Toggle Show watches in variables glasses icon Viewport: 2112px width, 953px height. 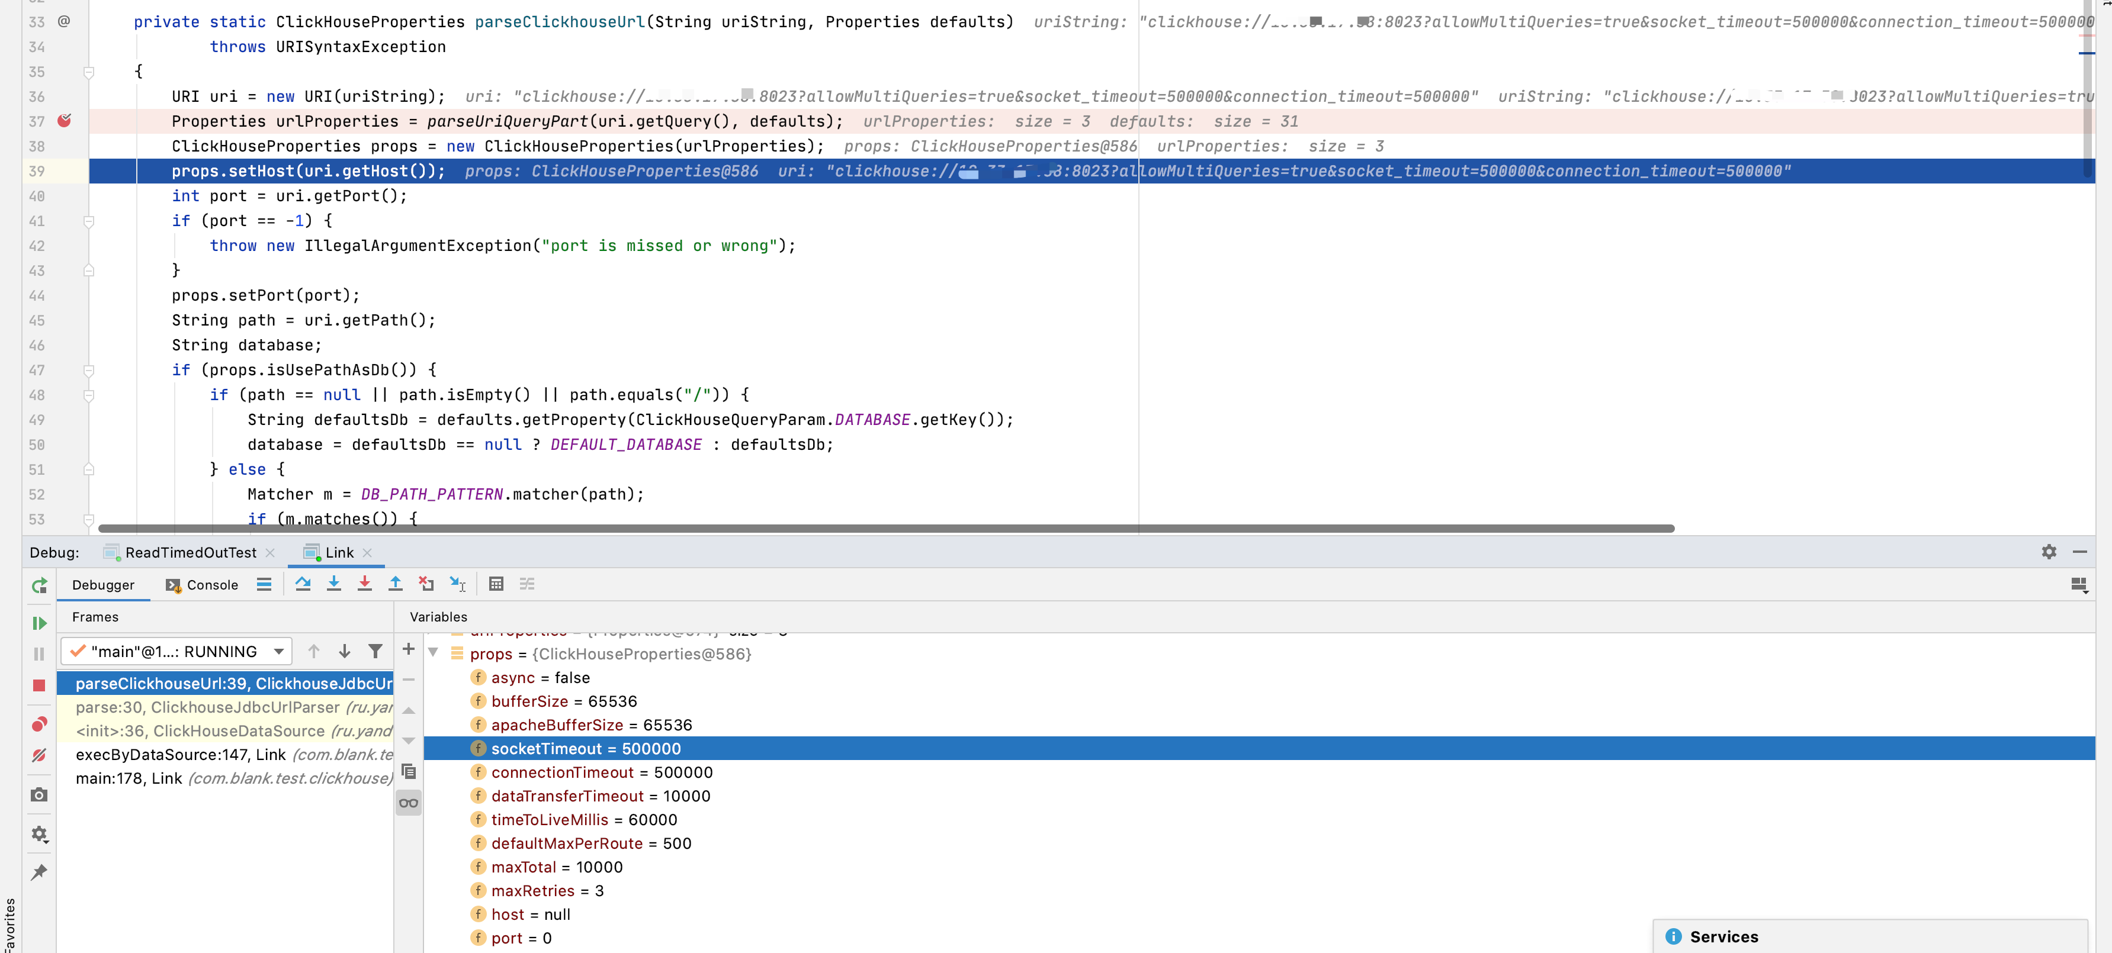tap(408, 803)
